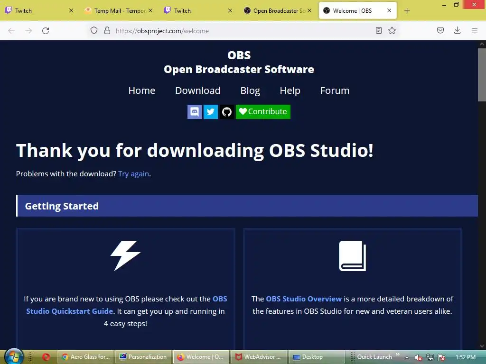
Task: Reload the current page
Action: pos(46,31)
